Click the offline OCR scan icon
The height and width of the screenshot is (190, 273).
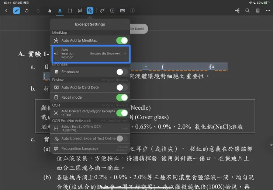click(56, 129)
